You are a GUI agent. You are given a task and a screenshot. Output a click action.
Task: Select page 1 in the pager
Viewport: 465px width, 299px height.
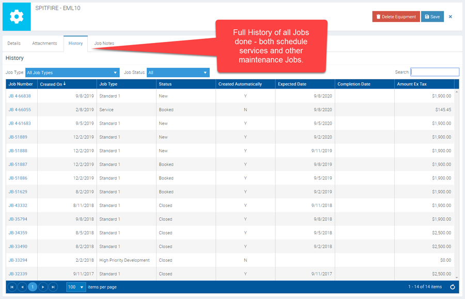[x=33, y=287]
